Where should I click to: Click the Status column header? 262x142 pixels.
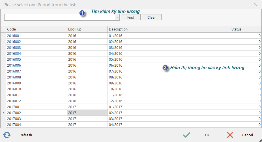pyautogui.click(x=246, y=29)
